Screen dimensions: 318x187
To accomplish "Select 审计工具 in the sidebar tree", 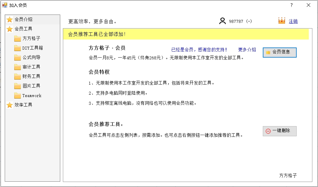I will tap(31, 67).
